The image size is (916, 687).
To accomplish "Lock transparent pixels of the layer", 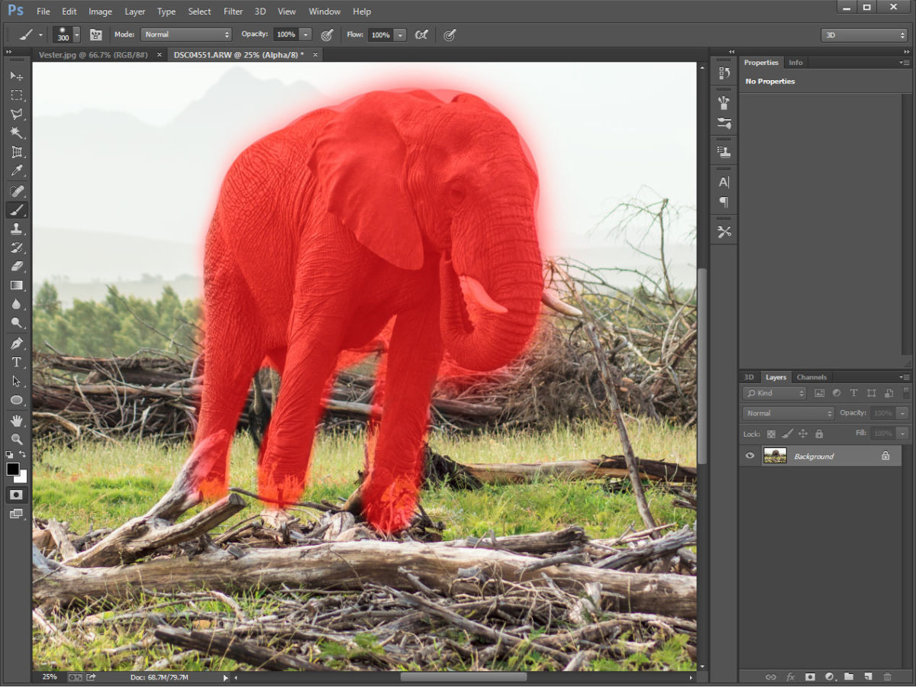I will coord(772,434).
